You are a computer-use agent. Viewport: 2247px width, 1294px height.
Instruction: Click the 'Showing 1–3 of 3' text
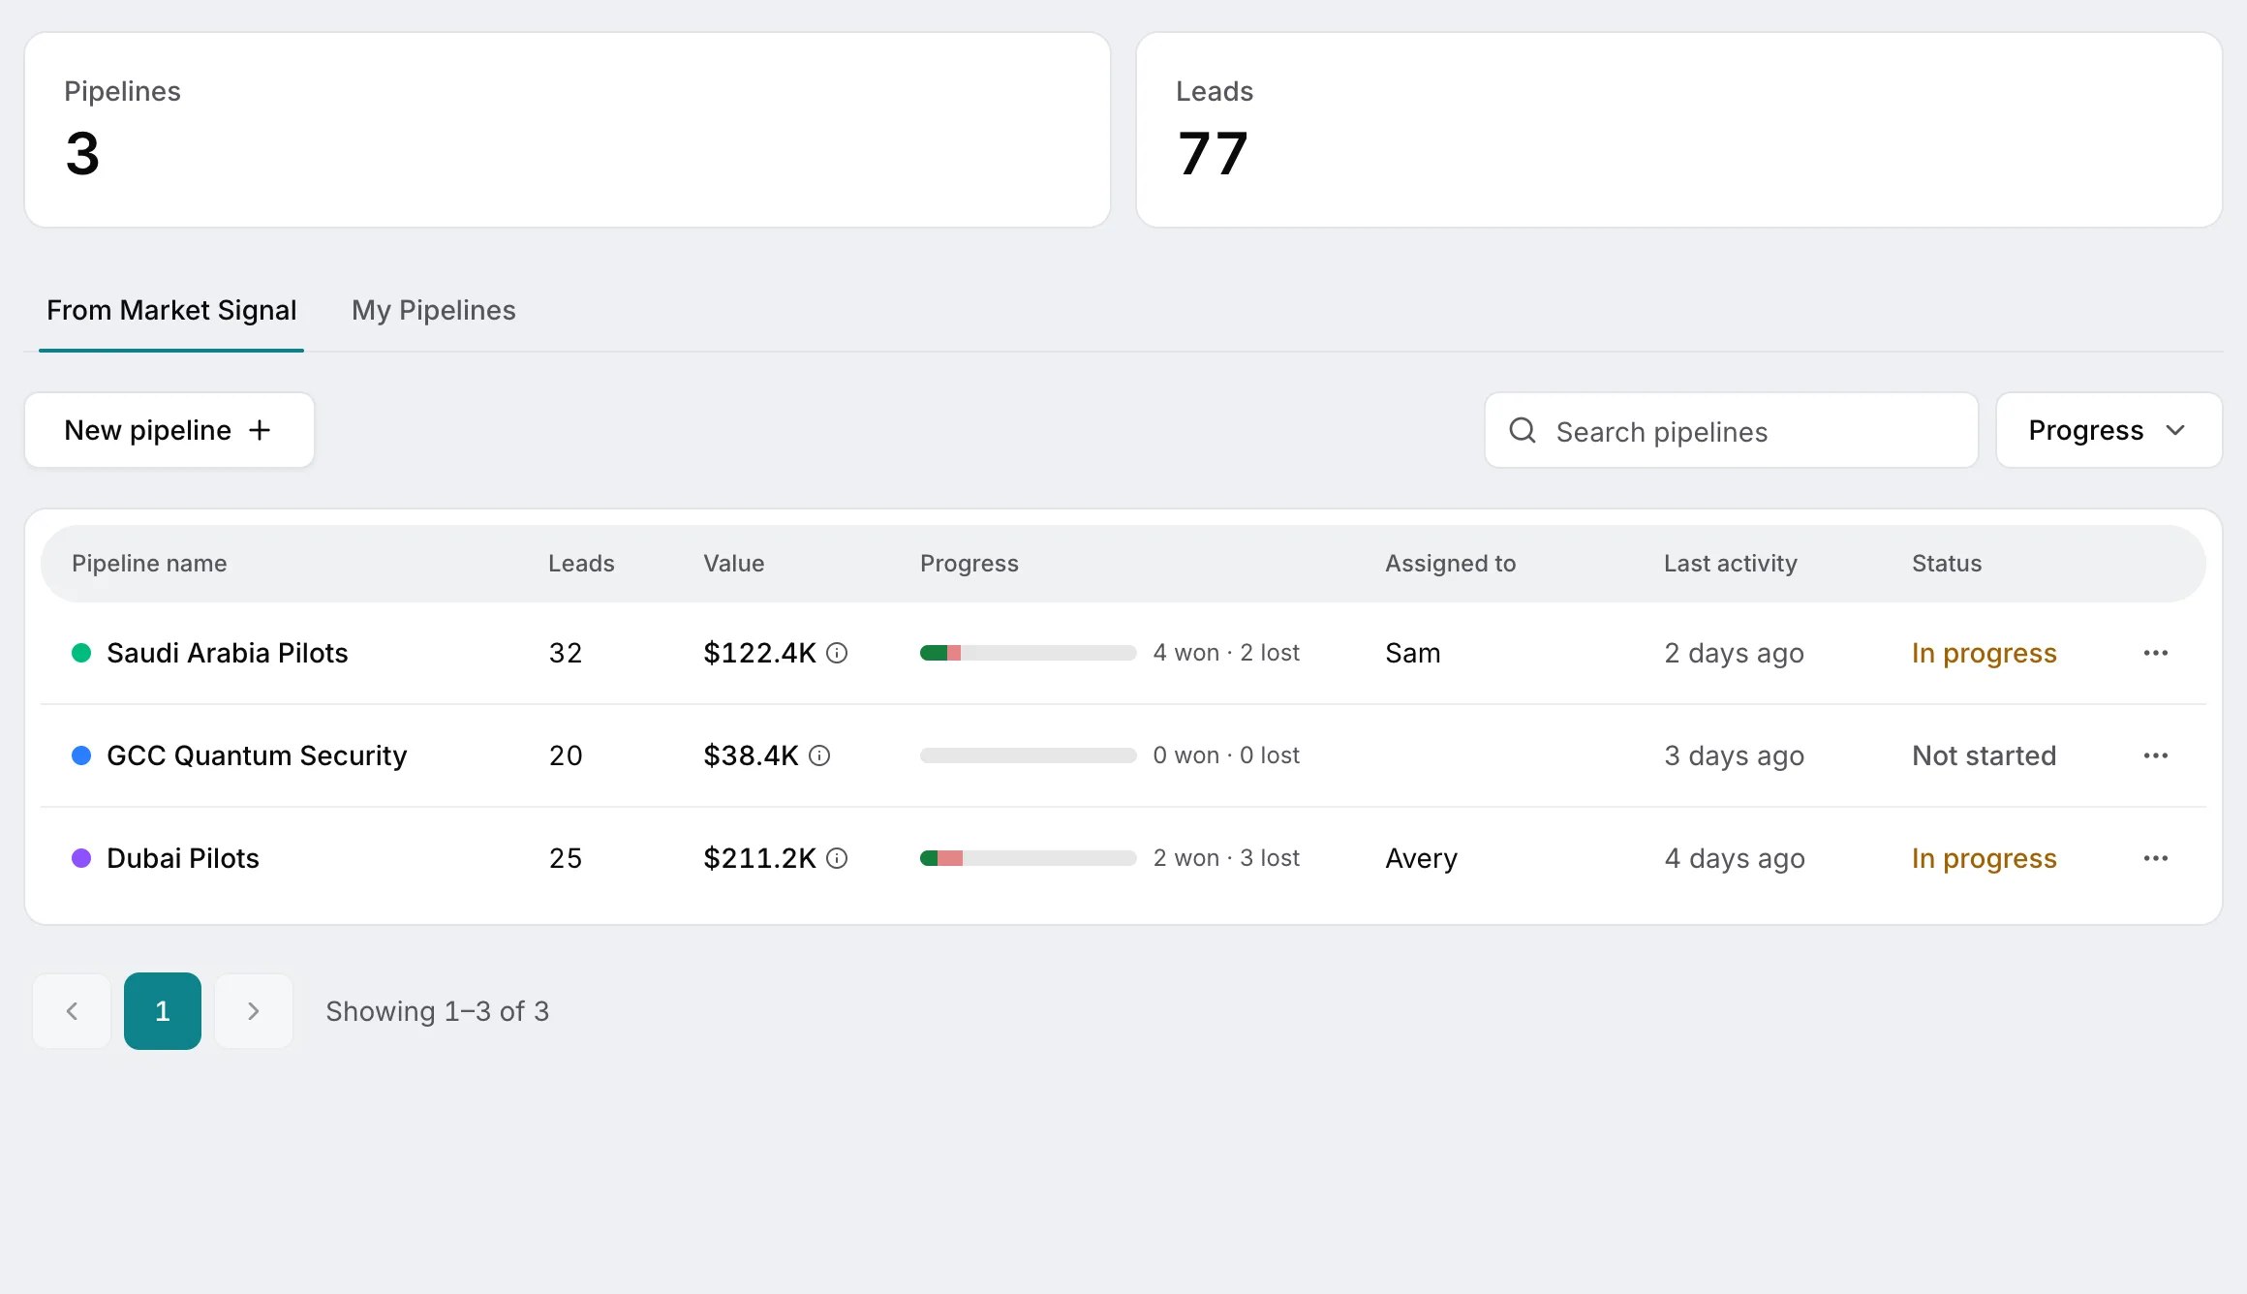pos(438,1012)
